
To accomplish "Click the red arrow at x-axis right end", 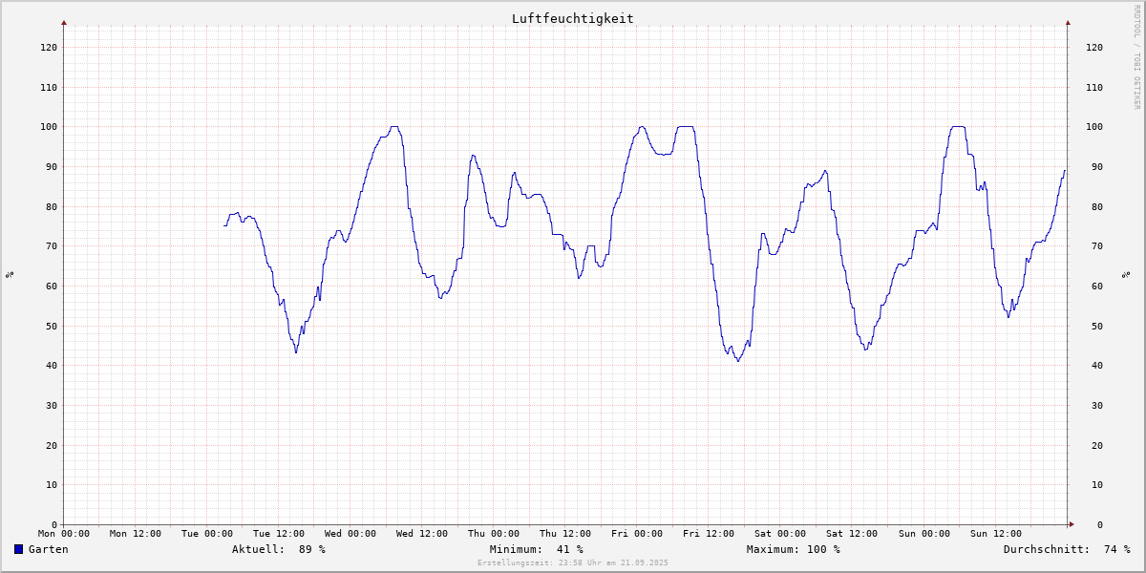I will click(x=1071, y=524).
